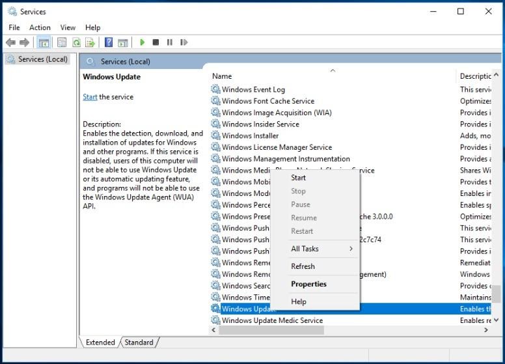The height and width of the screenshot is (364, 505).
Task: Switch to the Extended tab
Action: point(100,343)
